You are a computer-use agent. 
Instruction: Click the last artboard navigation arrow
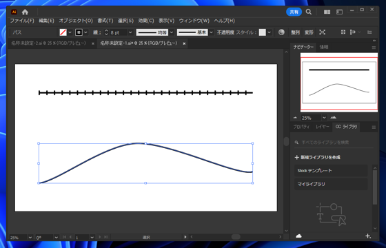(x=106, y=237)
